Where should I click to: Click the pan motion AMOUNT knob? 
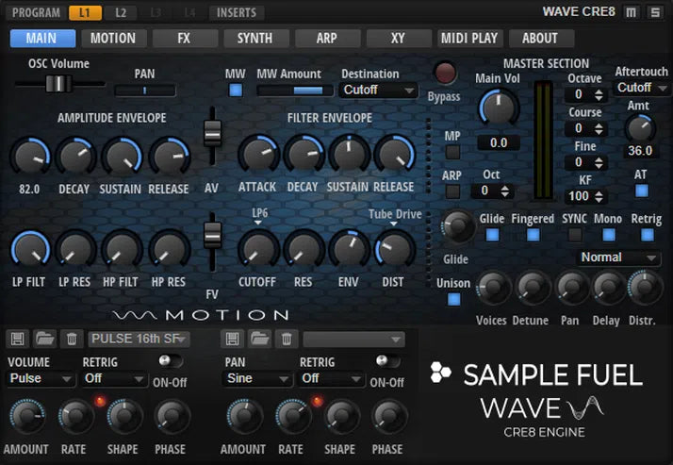pos(245,416)
